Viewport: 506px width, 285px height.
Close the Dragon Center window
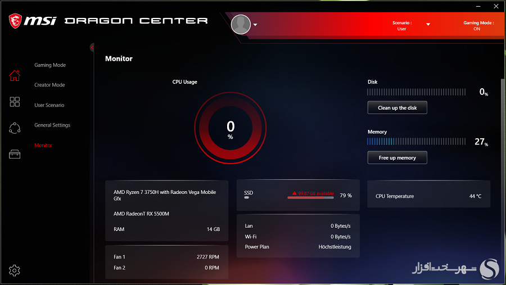pyautogui.click(x=496, y=6)
